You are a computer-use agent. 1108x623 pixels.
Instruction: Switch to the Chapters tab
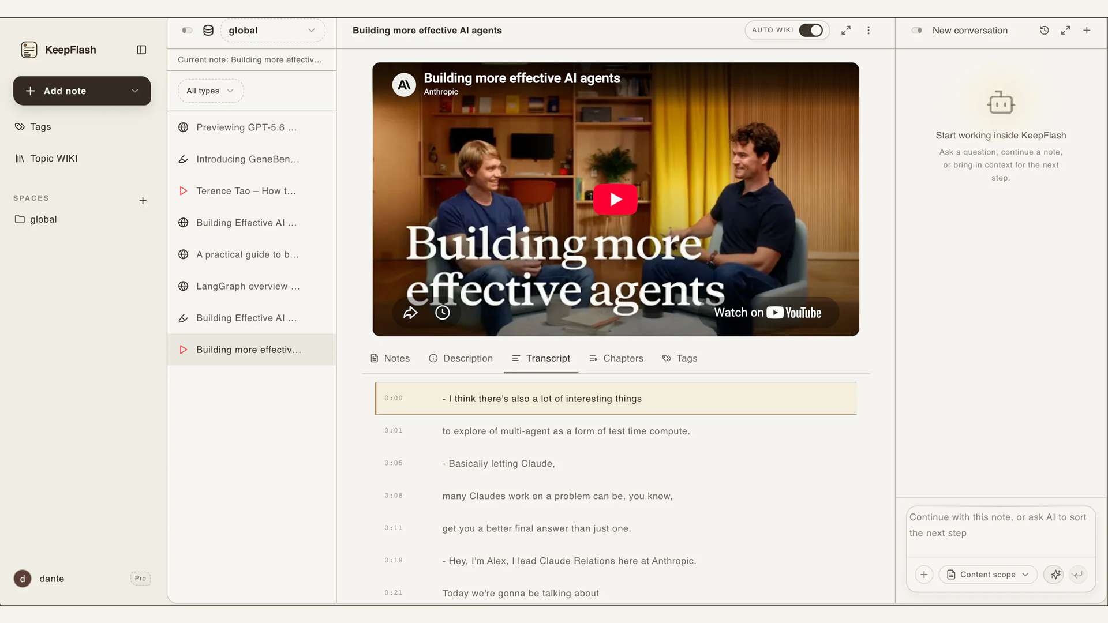[616, 358]
